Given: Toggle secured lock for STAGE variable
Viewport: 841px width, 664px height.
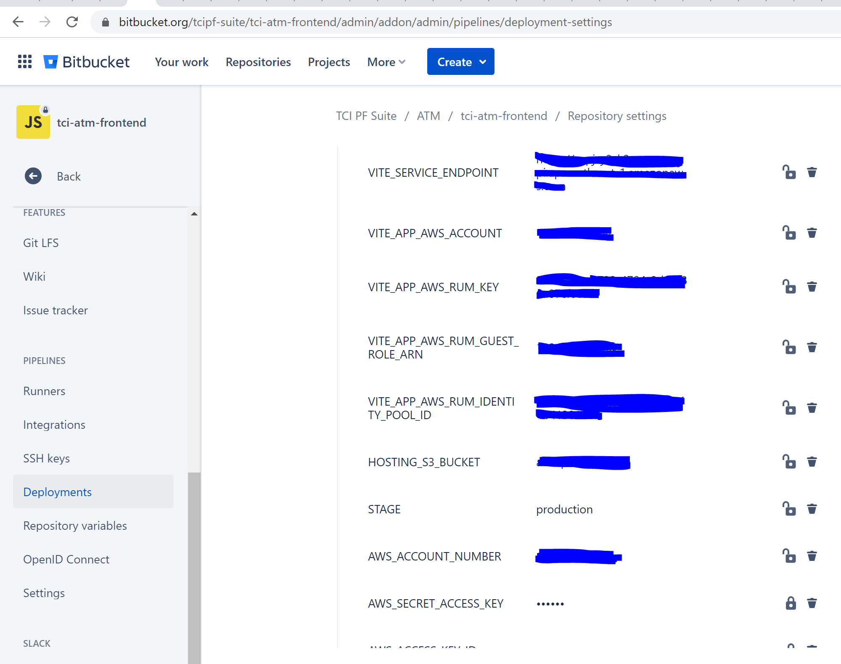Looking at the screenshot, I should coord(789,509).
